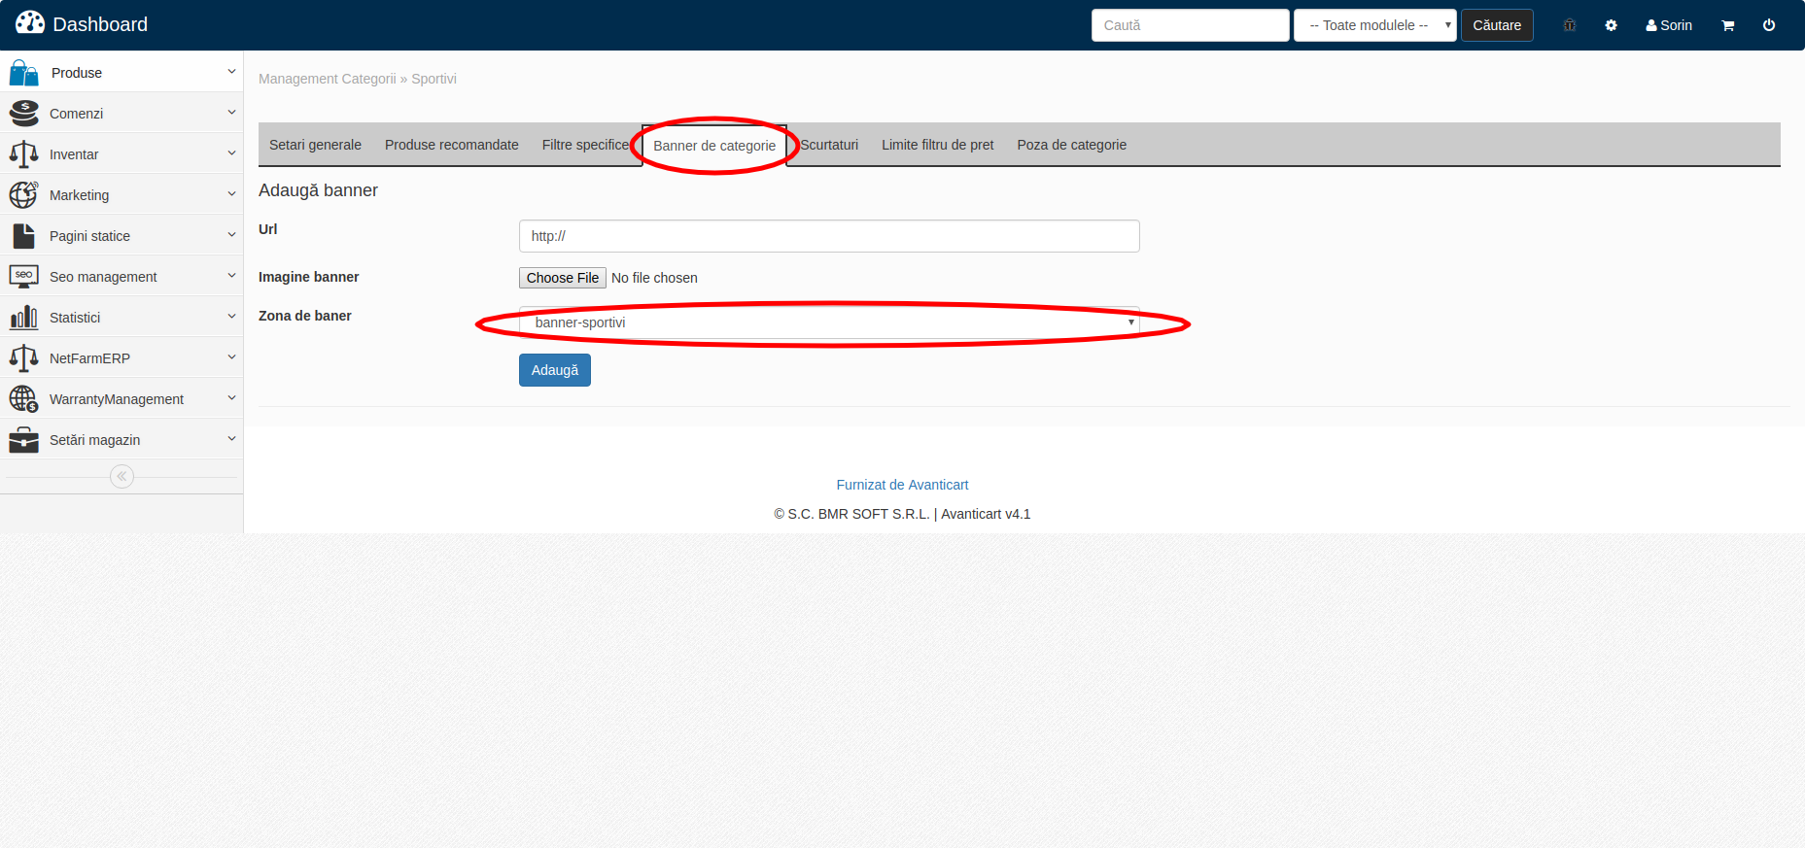Open the Furnizat de Avanticart link
This screenshot has height=848, width=1805.
click(902, 485)
